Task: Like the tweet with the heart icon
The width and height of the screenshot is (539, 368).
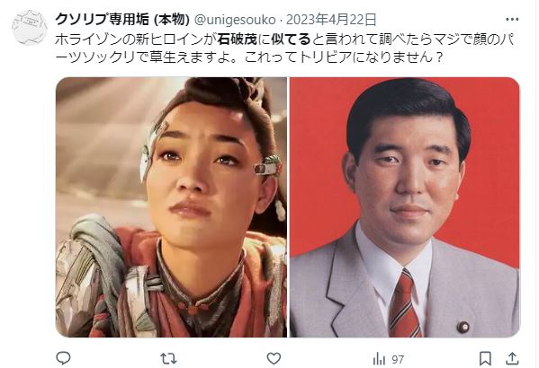Action: click(274, 359)
